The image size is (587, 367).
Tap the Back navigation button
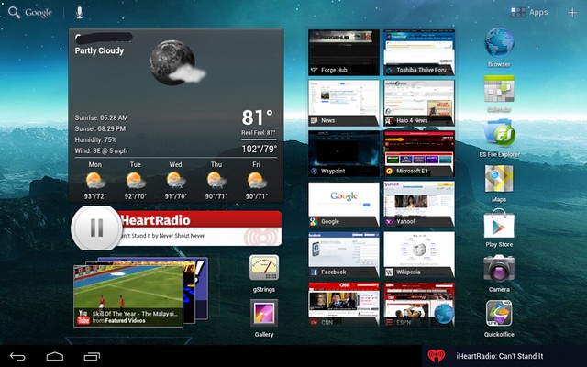click(17, 357)
